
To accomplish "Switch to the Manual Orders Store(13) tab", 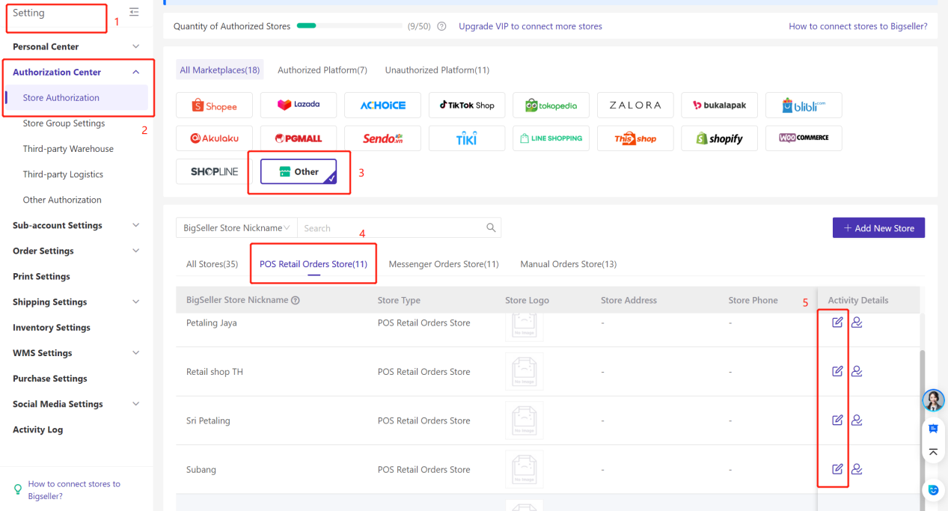I will click(x=568, y=263).
